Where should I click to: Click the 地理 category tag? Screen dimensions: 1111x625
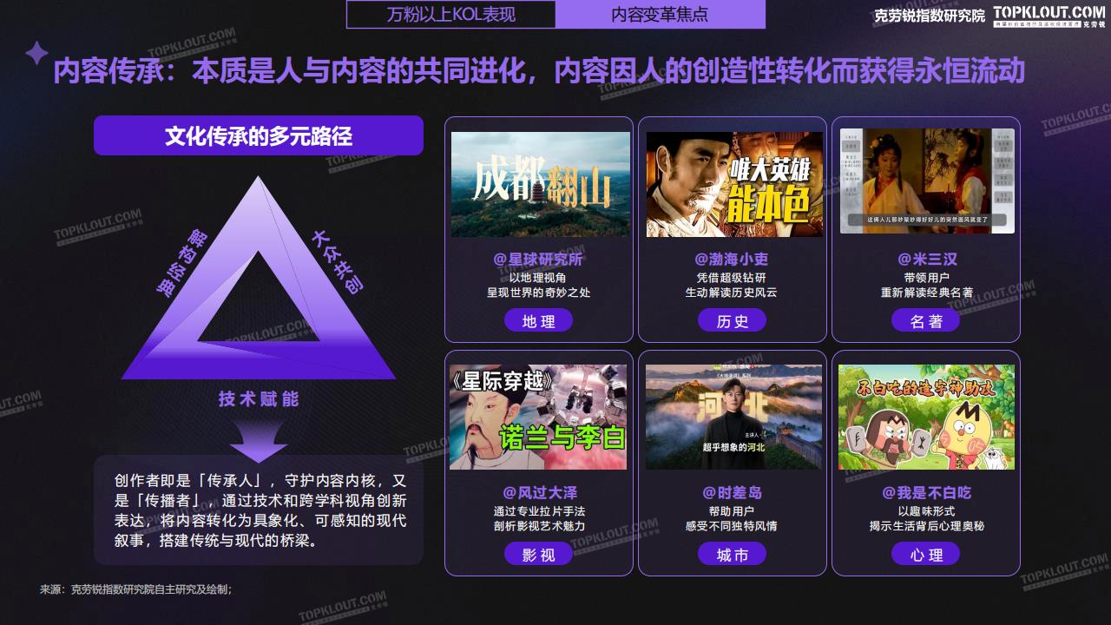point(539,320)
